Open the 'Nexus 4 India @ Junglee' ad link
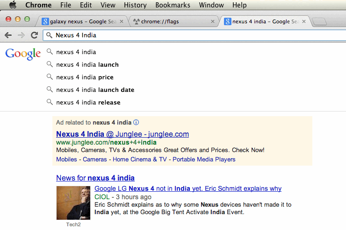Image resolution: width=346 pixels, height=230 pixels. click(123, 134)
